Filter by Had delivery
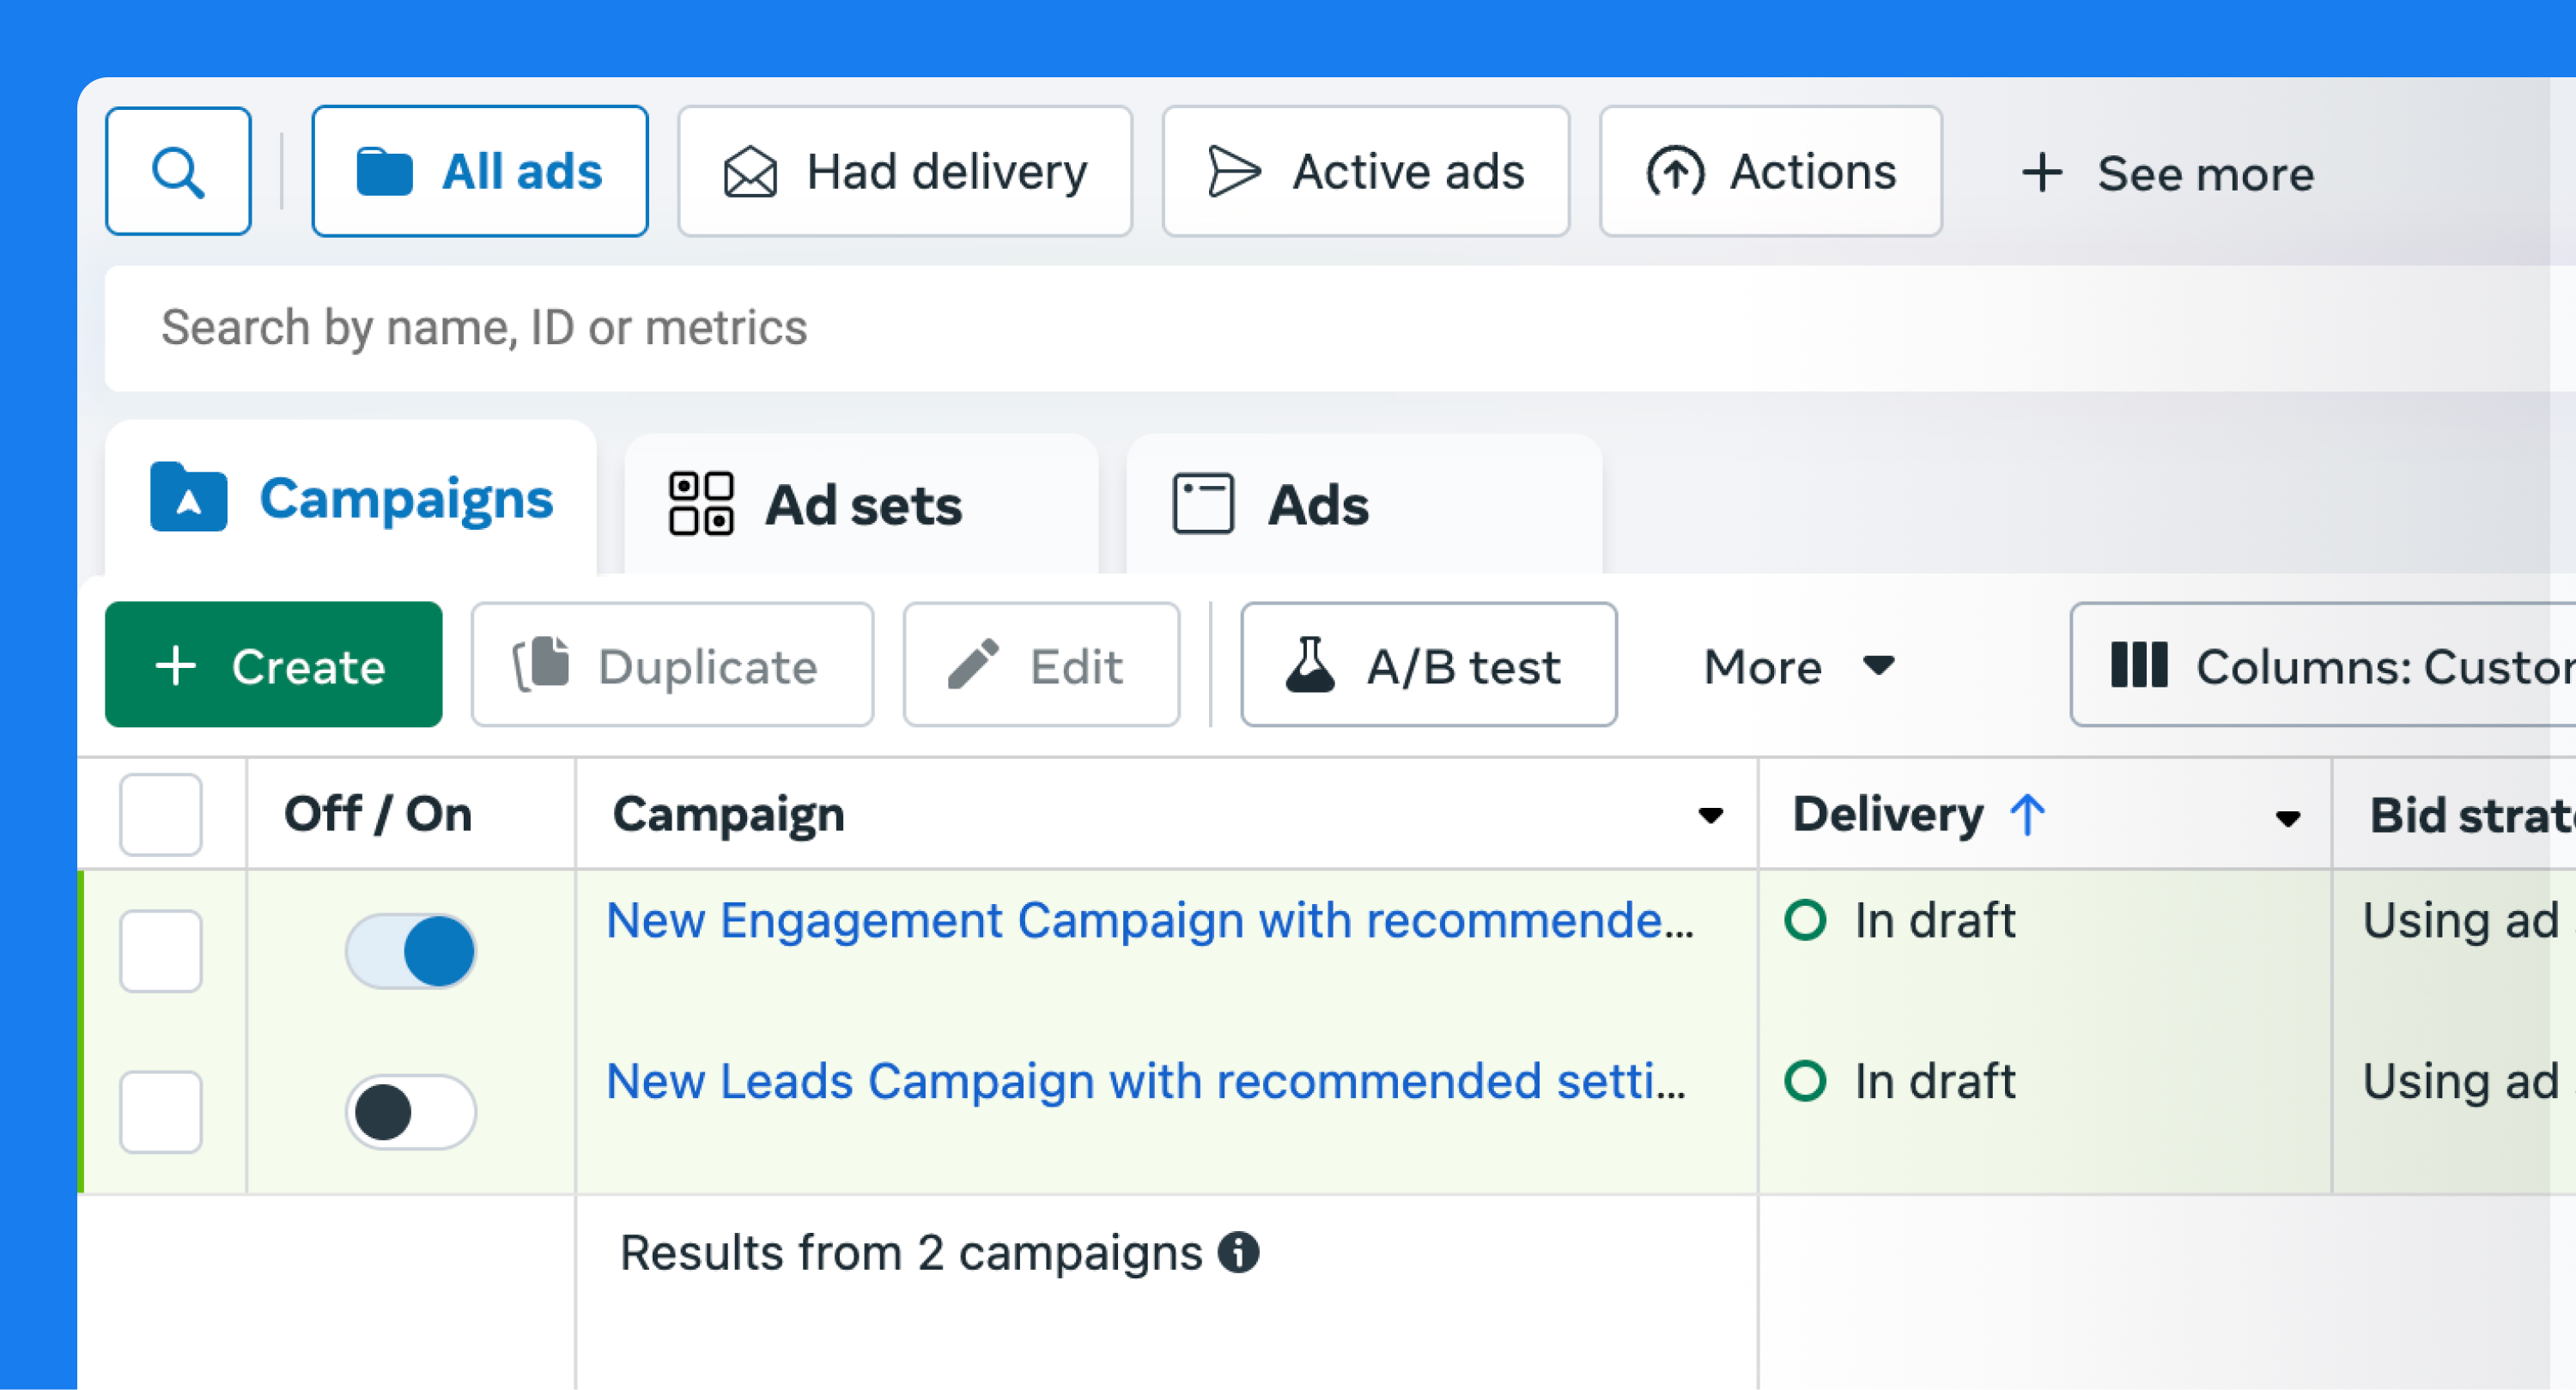The width and height of the screenshot is (2576, 1390). [905, 171]
